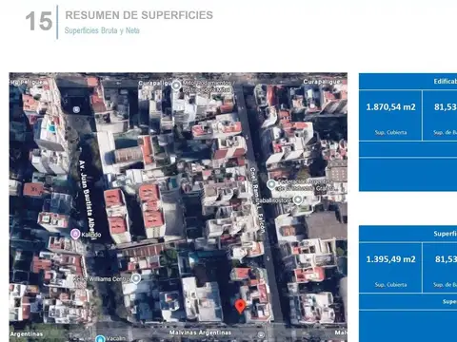Click the small round marker left of Av. Alberdi
The width and height of the screenshot is (457, 342).
coord(76,109)
